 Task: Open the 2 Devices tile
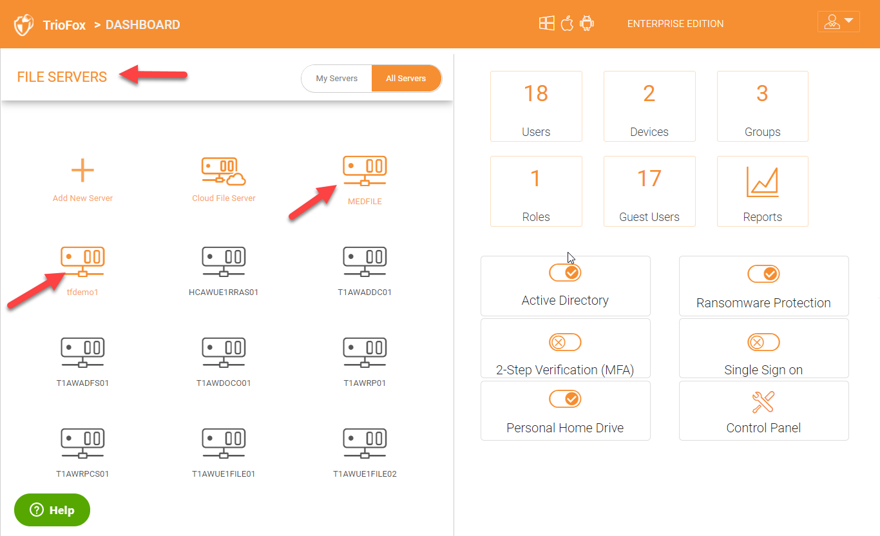pos(649,106)
